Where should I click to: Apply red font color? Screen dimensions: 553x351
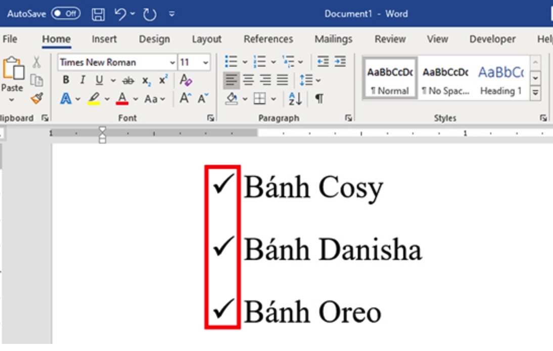(x=122, y=99)
